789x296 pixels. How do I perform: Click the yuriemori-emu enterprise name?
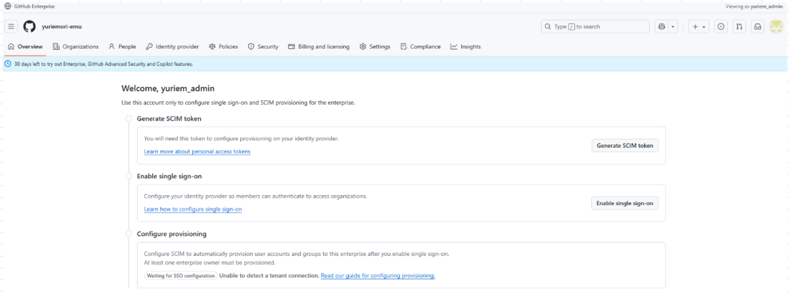[x=62, y=26]
